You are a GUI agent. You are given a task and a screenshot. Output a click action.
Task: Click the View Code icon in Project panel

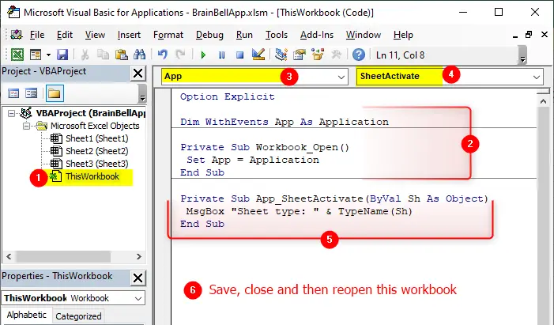click(x=13, y=93)
